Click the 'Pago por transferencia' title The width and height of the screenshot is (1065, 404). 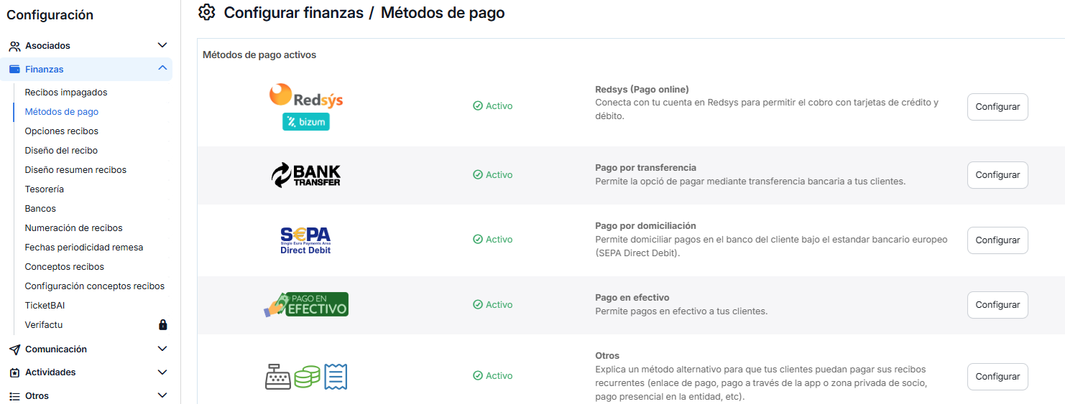645,168
